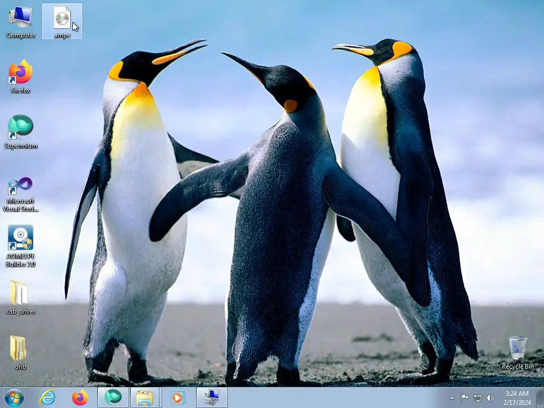The image size is (544, 408).
Task: Open the network status tray icon
Action: click(x=478, y=398)
